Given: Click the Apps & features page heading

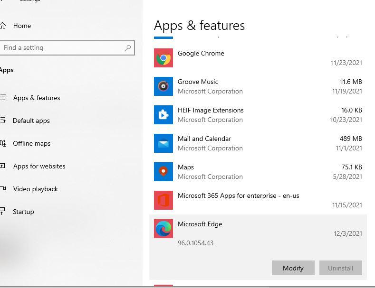Looking at the screenshot, I should pos(200,26).
